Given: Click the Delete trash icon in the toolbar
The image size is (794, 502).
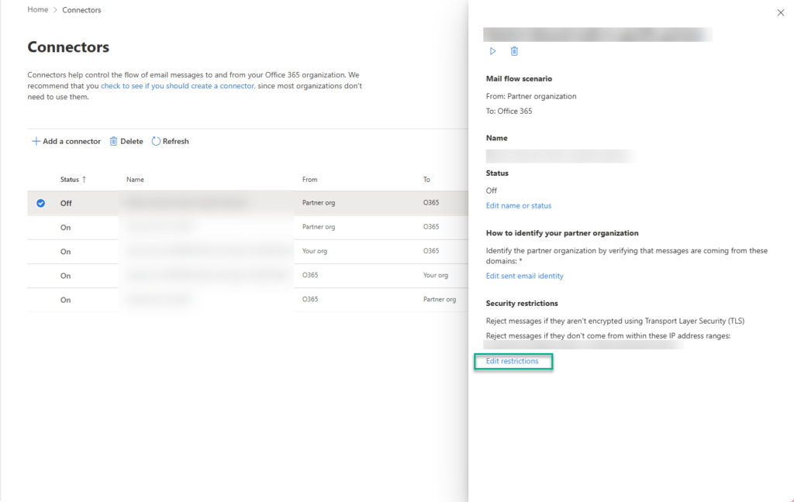Looking at the screenshot, I should click(113, 141).
